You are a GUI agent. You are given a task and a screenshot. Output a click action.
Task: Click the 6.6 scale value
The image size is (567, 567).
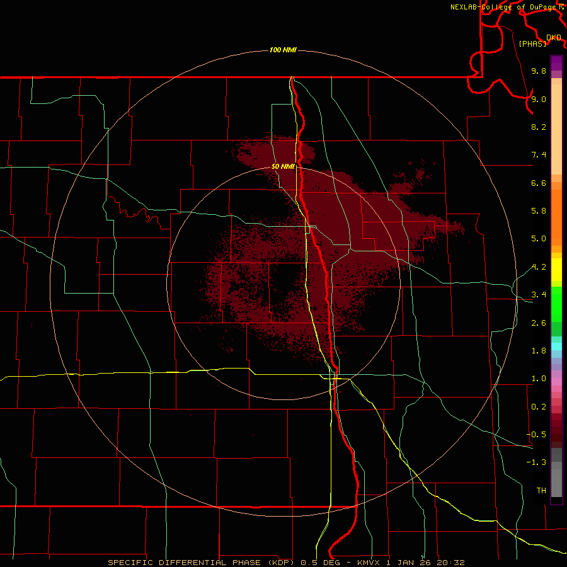pyautogui.click(x=539, y=183)
